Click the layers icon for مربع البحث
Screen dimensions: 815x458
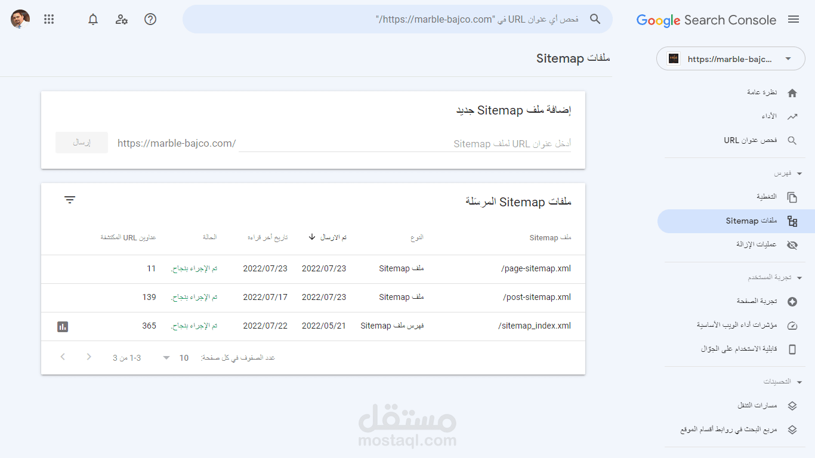pos(792,429)
